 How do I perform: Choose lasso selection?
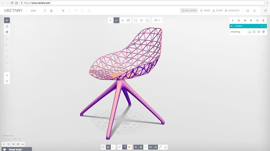pyautogui.click(x=141, y=20)
